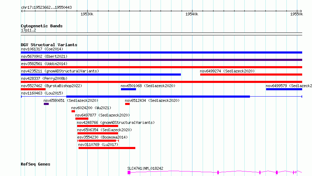Select the blue nsv4235211 variant bar
This screenshot has height=176, width=312.
click(101, 75)
